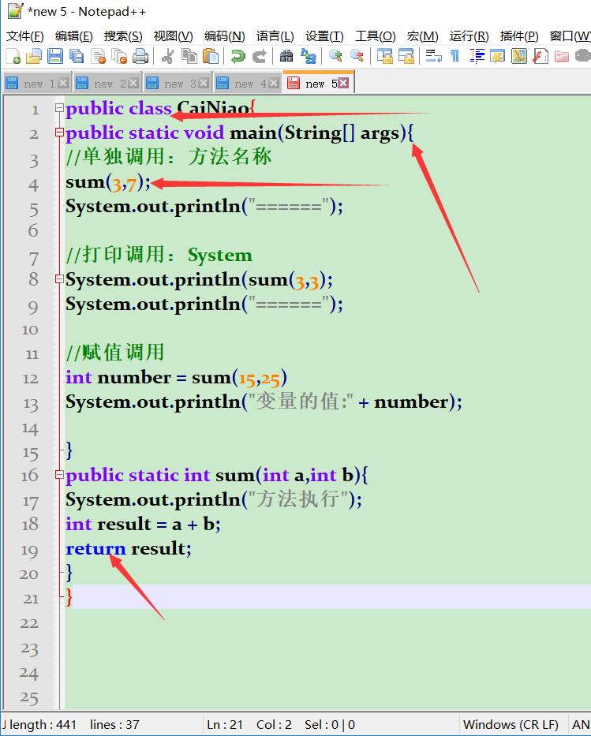Click line number 12 in the margin

[x=31, y=379]
